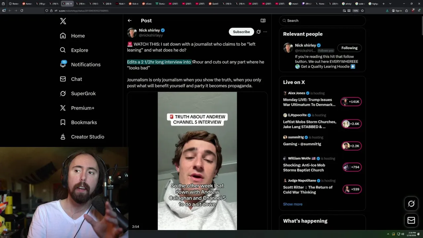
Task: Open 'Monday LIVE: Trump Issues War Ultimatum' title
Action: (309, 102)
